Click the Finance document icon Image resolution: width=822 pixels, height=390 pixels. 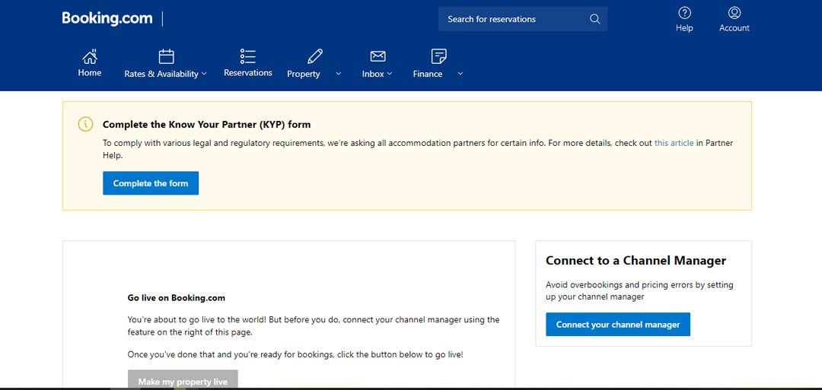pyautogui.click(x=439, y=56)
